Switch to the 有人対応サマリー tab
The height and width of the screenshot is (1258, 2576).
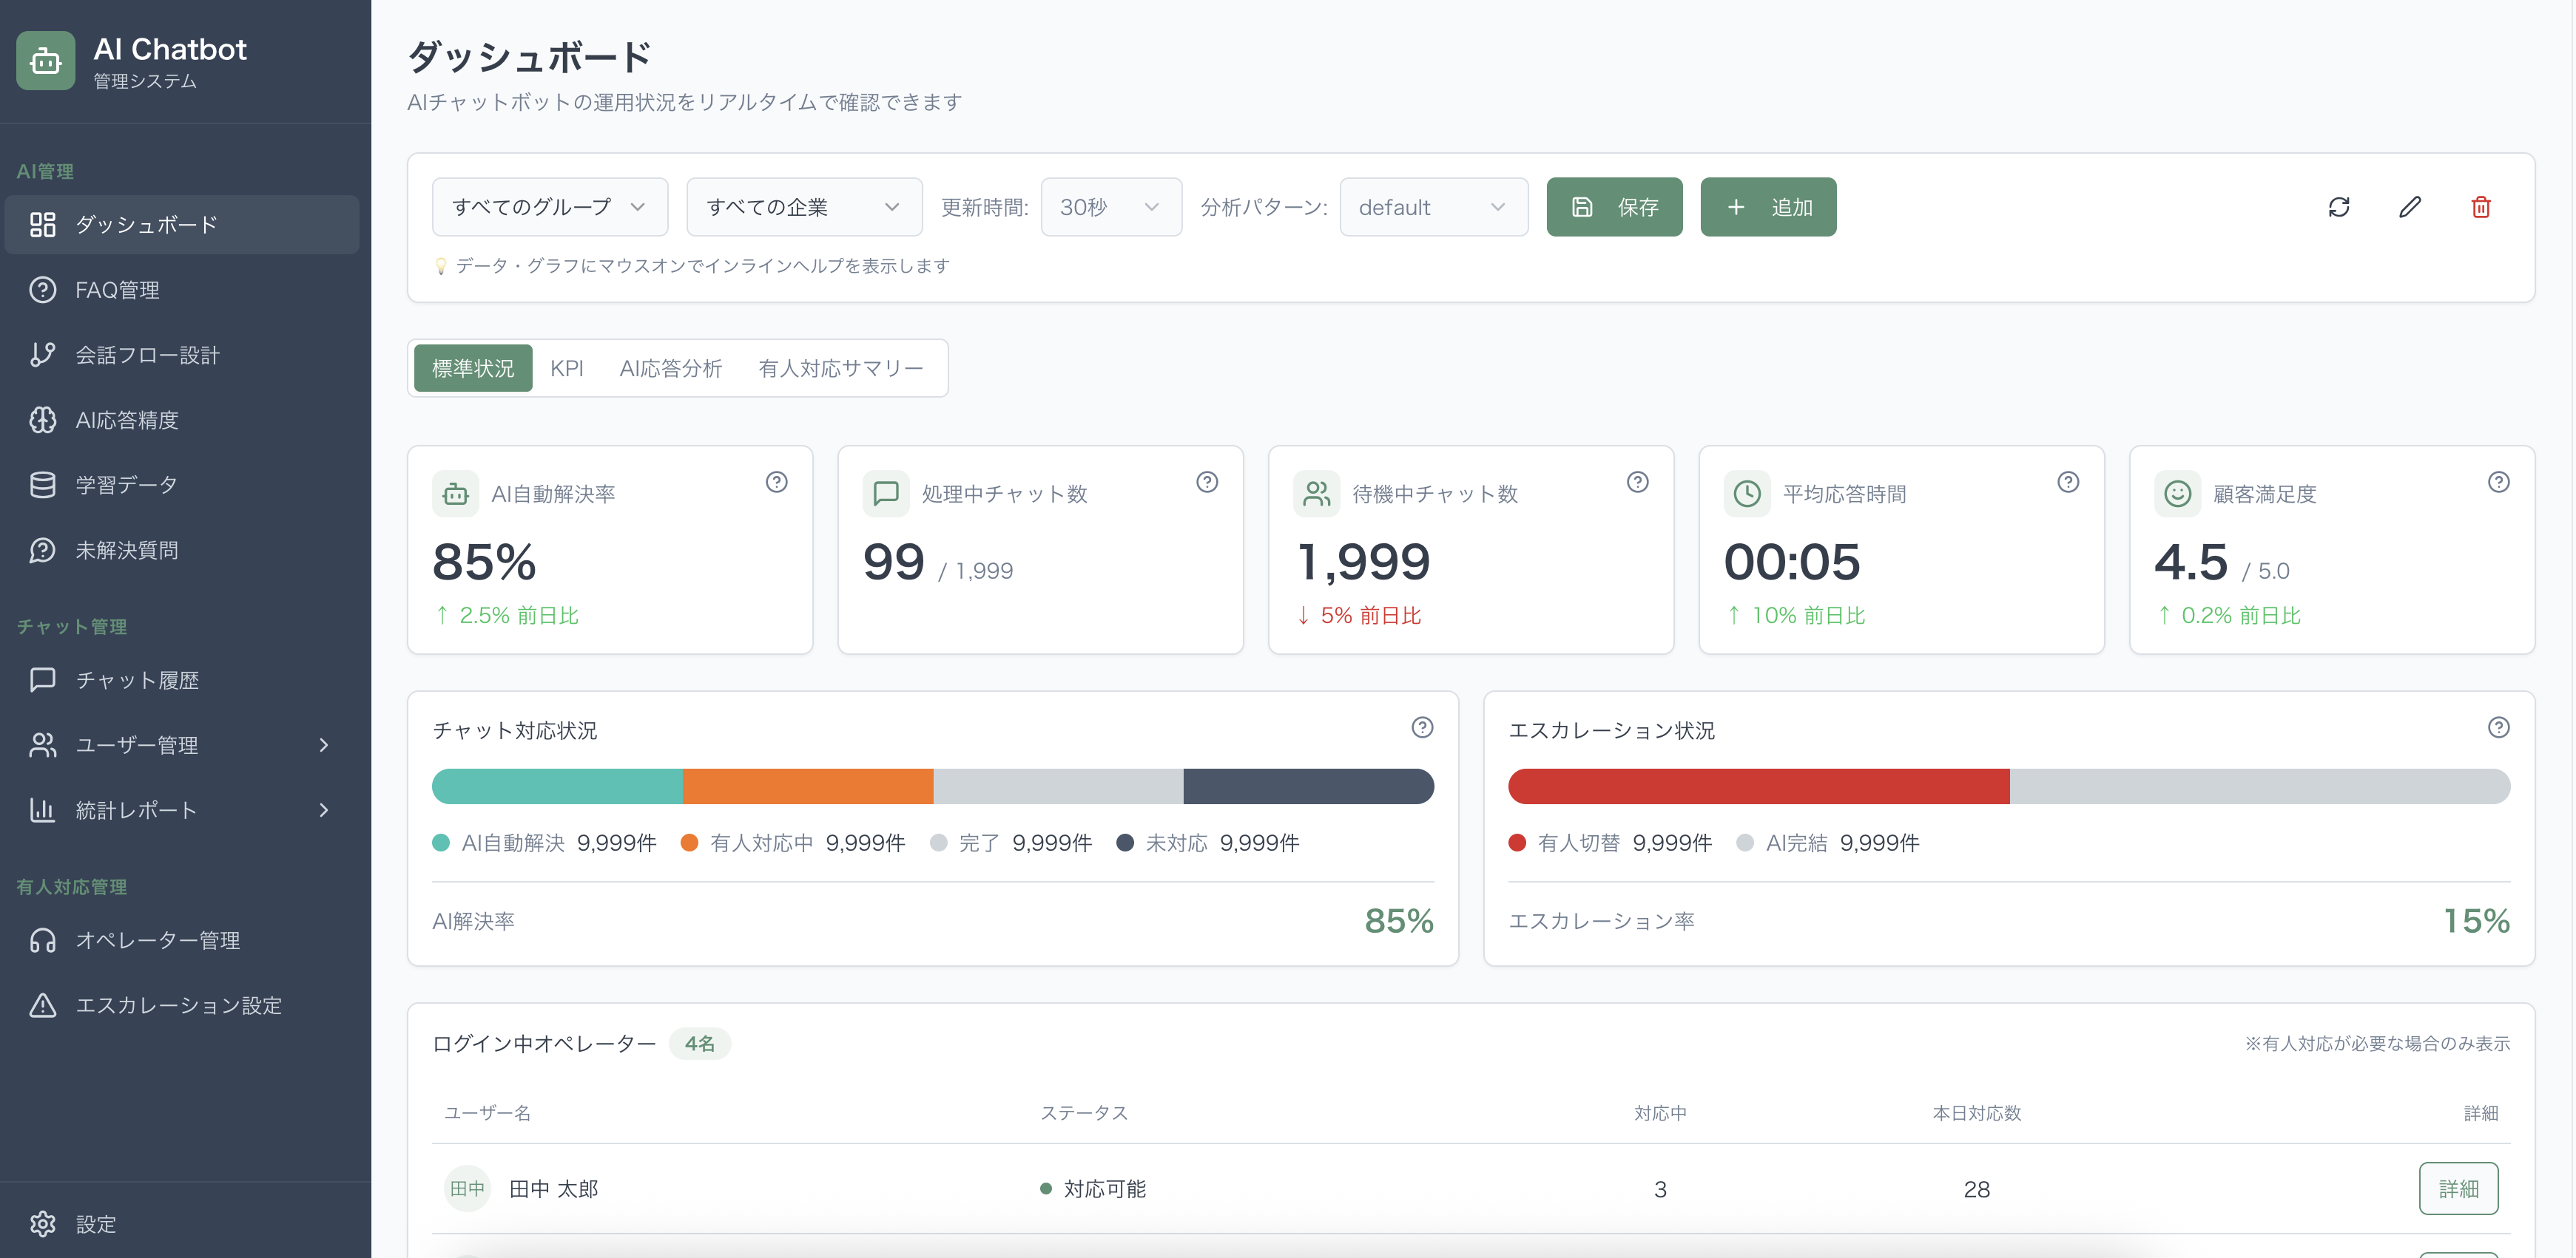tap(841, 369)
